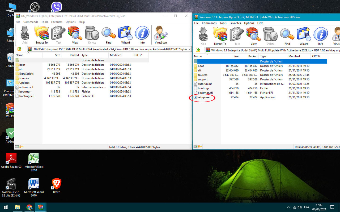This screenshot has height=212, width=340.
Task: Sort by Size column in Windows 10 archive window
Action: (x=52, y=55)
